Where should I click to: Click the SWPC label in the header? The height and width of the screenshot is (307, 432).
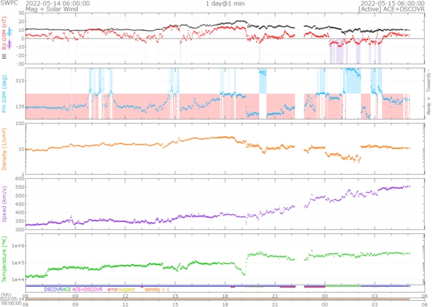[x=9, y=3]
